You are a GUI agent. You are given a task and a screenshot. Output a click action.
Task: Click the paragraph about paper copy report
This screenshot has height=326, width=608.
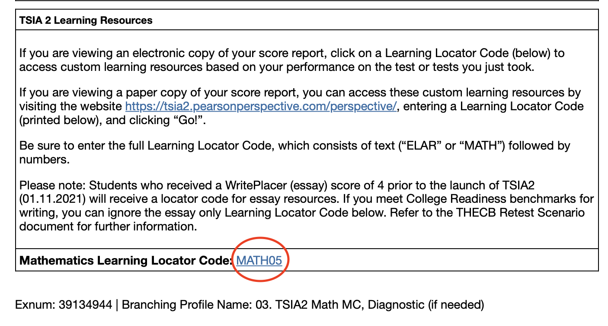pos(301,106)
